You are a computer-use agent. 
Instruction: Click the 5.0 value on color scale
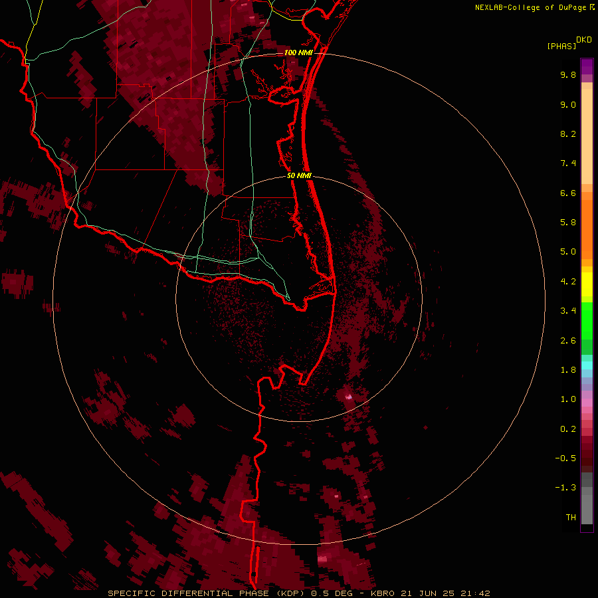(568, 252)
